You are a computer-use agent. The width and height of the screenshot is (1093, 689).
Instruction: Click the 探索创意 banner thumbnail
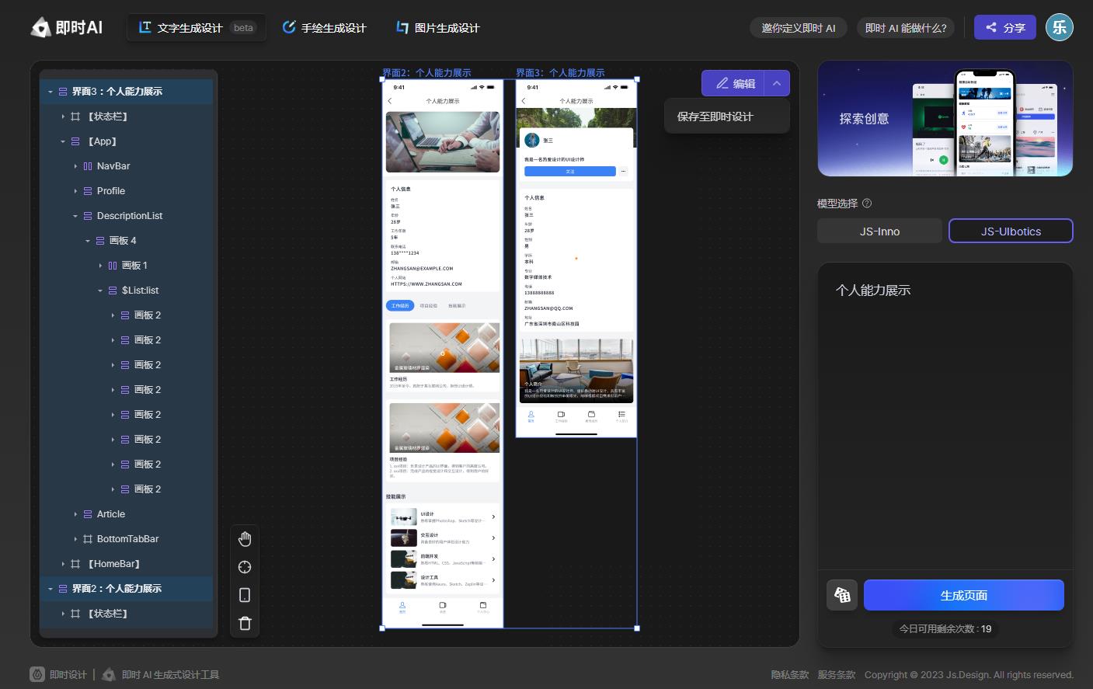[945, 119]
